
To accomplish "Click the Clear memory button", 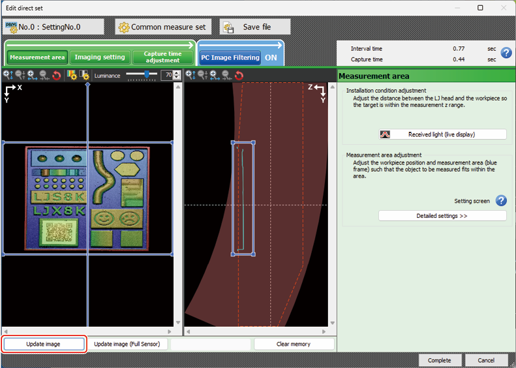I will coord(294,344).
